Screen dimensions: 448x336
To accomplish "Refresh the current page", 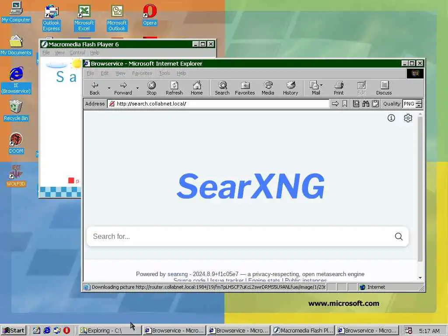I will coord(174,88).
